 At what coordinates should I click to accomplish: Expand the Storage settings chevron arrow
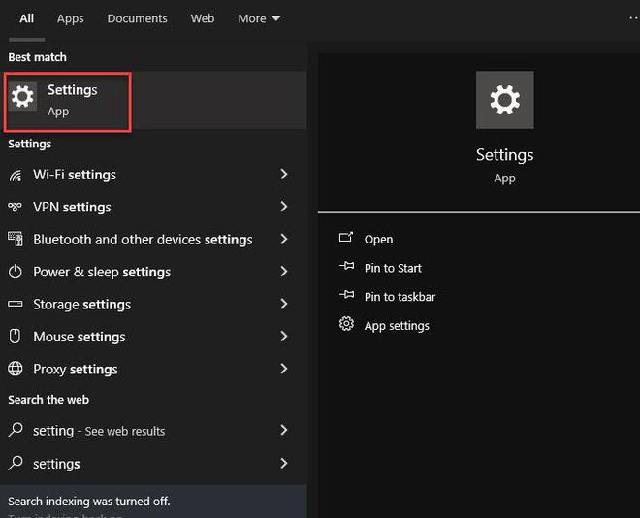pyautogui.click(x=284, y=305)
